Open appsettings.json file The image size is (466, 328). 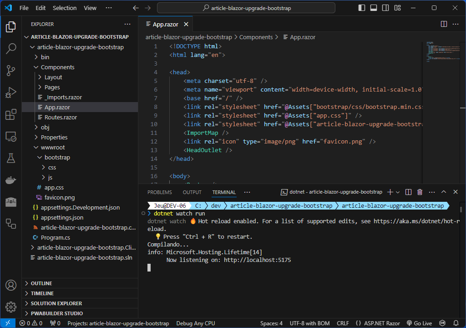pyautogui.click(x=80, y=218)
